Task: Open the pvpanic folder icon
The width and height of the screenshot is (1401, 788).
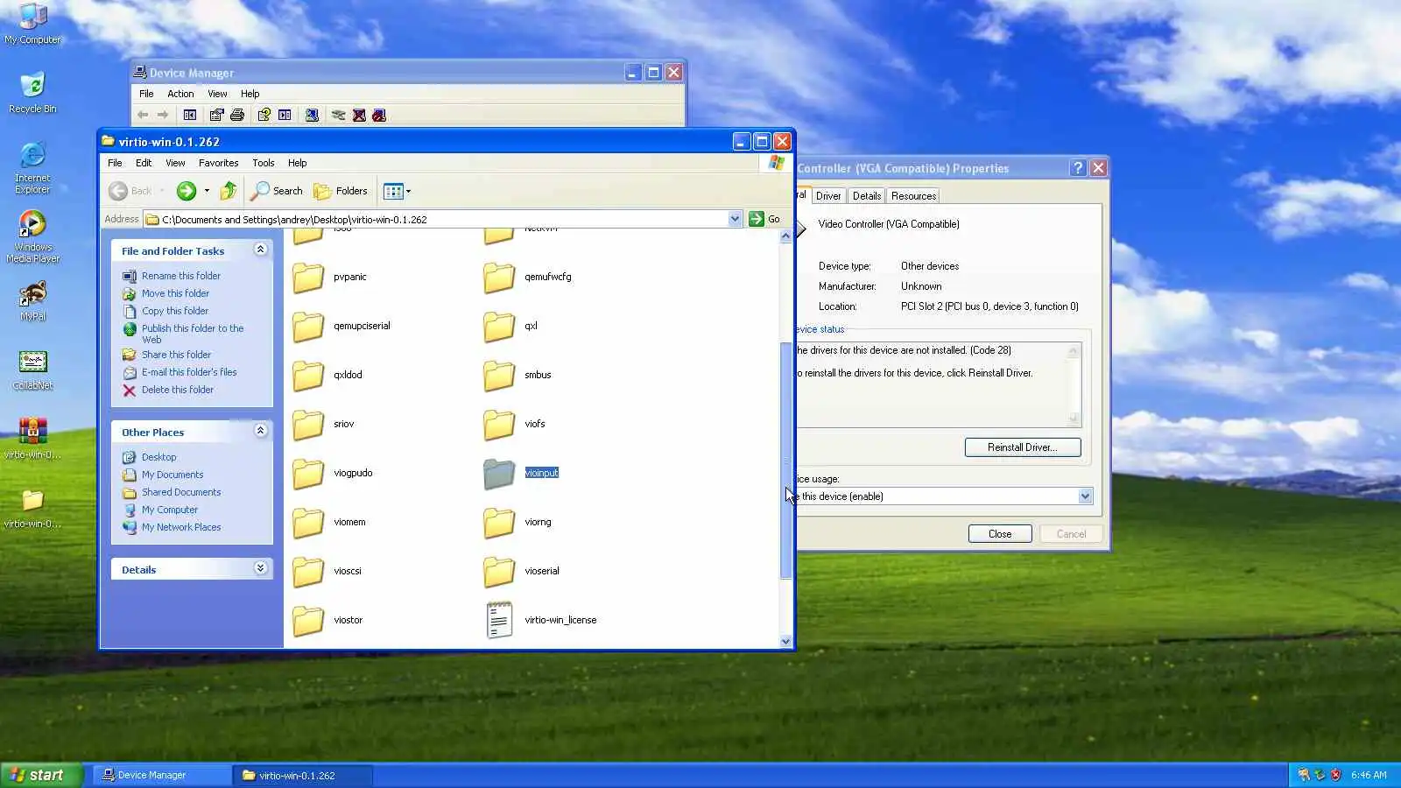Action: (308, 277)
